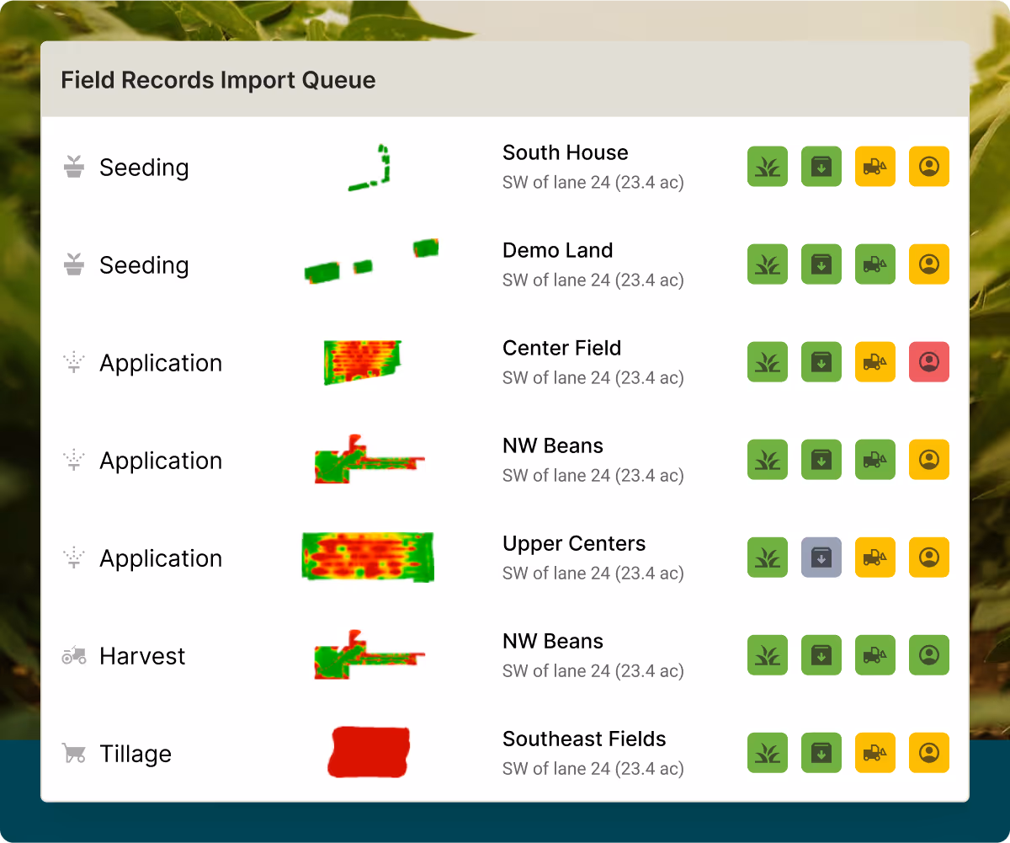Select the Demo Land field name

pyautogui.click(x=558, y=250)
